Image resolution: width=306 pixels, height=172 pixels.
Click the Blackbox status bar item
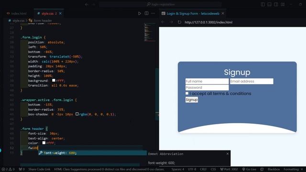(x=273, y=169)
